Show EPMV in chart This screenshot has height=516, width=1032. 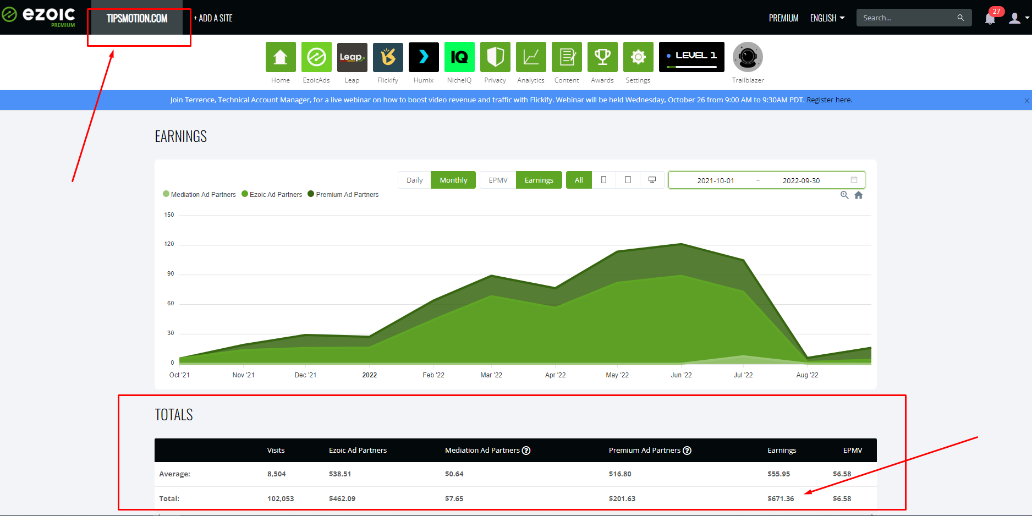498,180
